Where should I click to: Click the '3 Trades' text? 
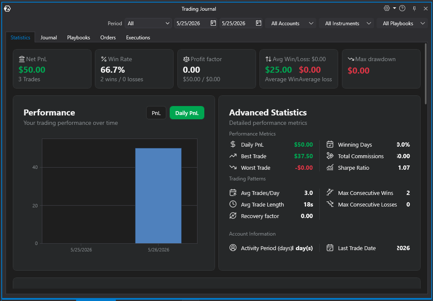click(x=29, y=79)
